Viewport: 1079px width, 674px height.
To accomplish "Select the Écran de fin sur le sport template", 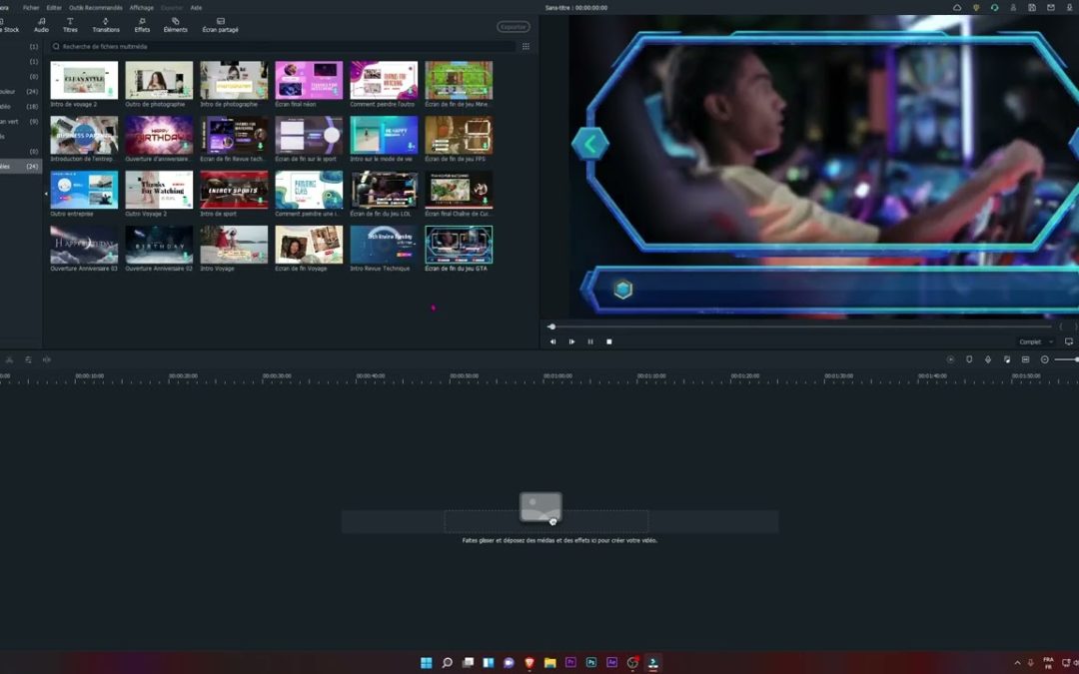I will click(309, 139).
